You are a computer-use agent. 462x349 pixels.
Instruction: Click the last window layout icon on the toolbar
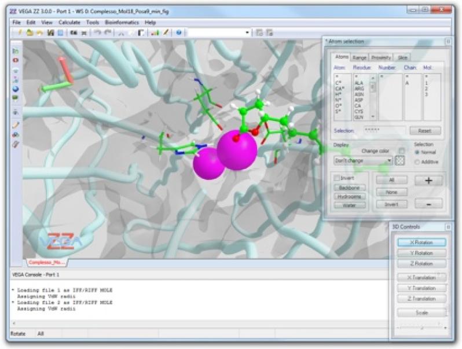point(269,32)
